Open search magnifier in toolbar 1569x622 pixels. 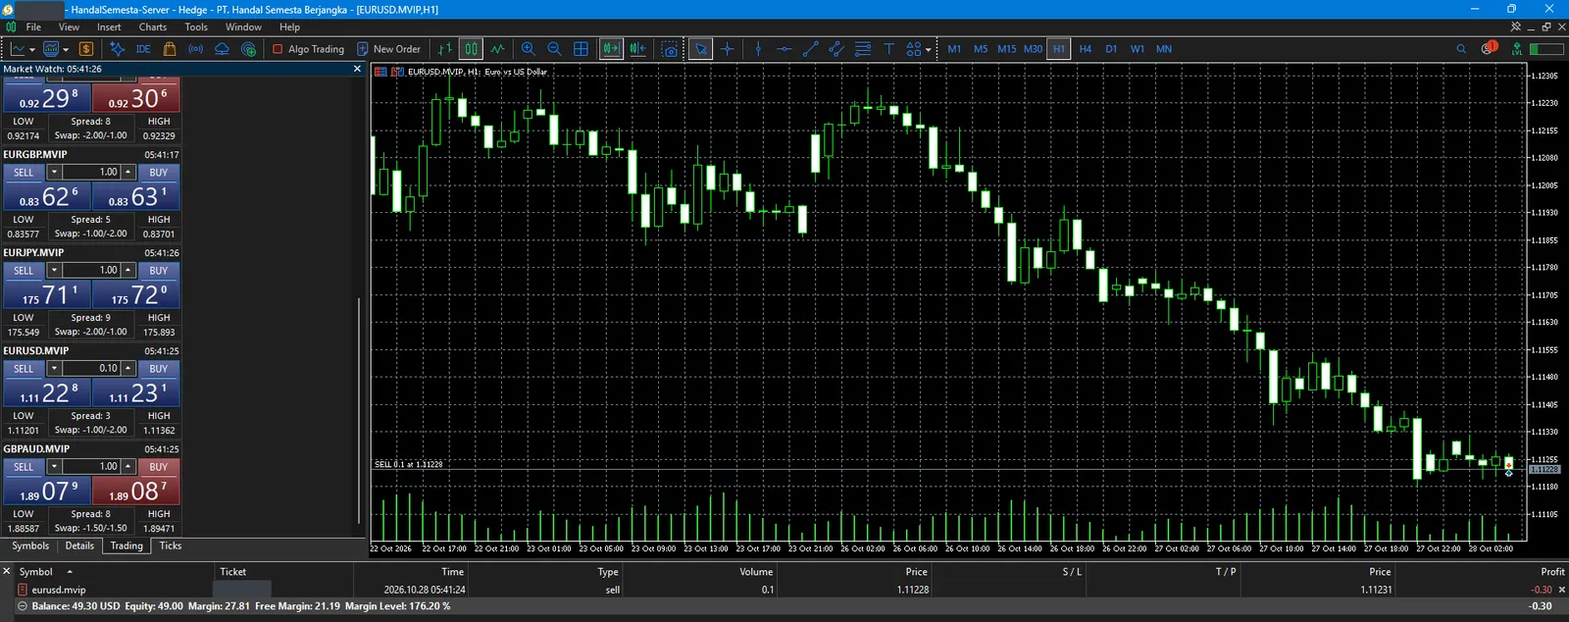[x=1461, y=49]
